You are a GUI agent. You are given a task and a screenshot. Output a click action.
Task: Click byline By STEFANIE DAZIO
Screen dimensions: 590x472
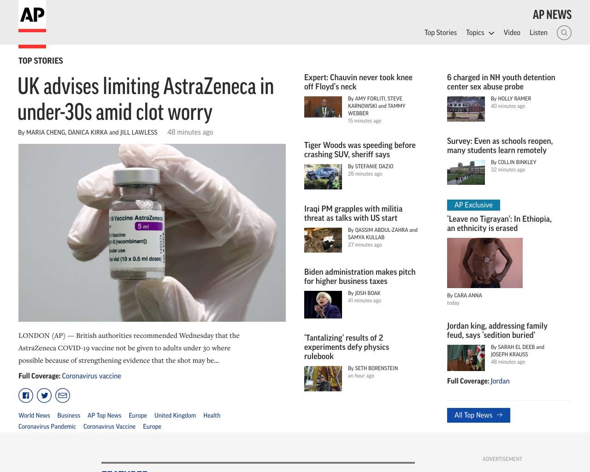(x=371, y=166)
